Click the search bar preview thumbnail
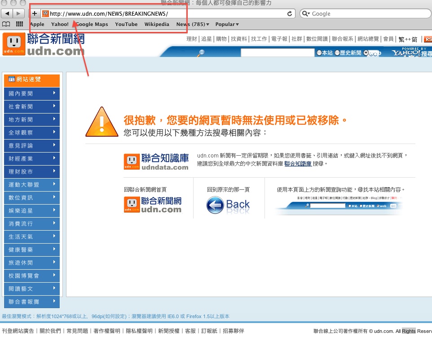 pyautogui.click(x=339, y=205)
